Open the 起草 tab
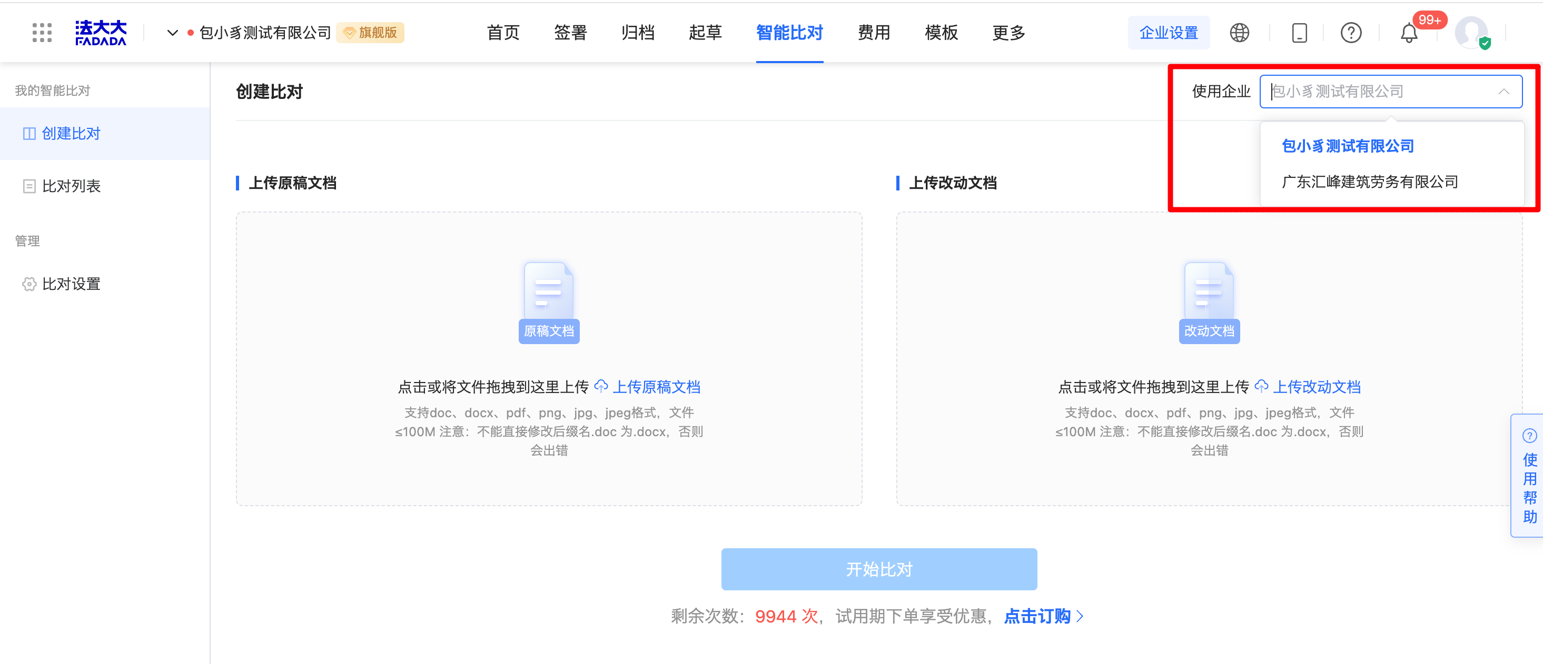The width and height of the screenshot is (1543, 664). pyautogui.click(x=705, y=32)
